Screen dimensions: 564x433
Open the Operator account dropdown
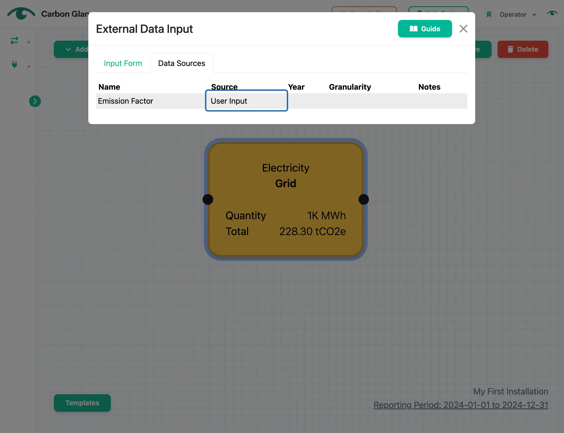(x=518, y=15)
